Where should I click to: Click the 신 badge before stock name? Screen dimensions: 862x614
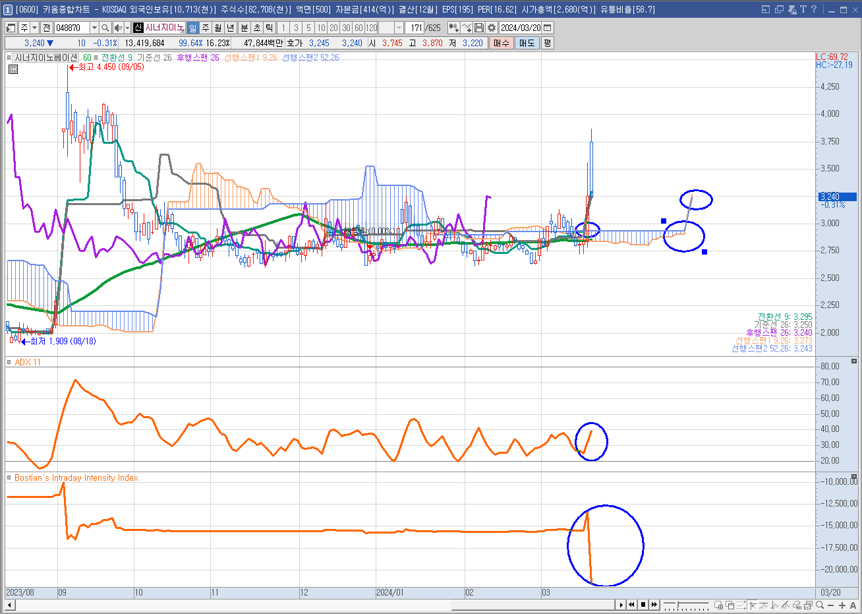pos(138,28)
